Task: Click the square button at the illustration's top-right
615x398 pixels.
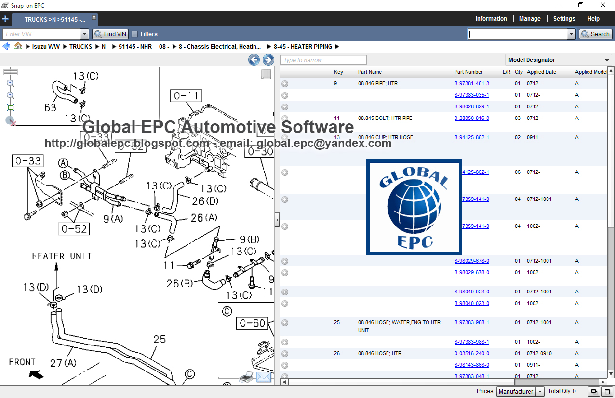Action: pos(266,74)
